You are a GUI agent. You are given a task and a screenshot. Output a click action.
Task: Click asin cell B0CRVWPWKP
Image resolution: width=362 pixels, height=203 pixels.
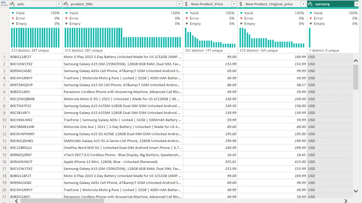click(x=36, y=134)
